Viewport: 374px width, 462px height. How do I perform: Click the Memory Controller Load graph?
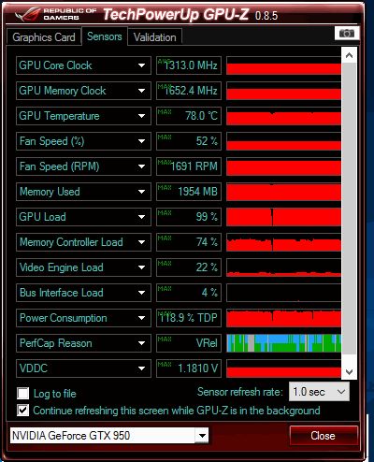pyautogui.click(x=283, y=242)
